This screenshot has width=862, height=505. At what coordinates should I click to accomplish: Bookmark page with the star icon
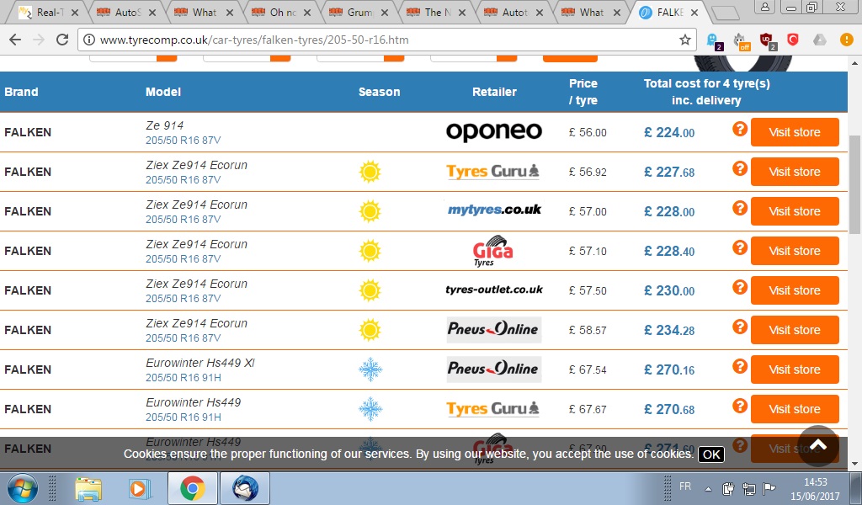pos(684,40)
